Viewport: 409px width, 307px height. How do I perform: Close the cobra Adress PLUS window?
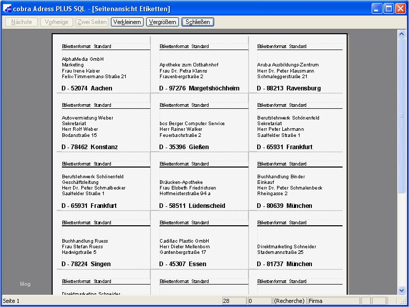click(x=400, y=9)
